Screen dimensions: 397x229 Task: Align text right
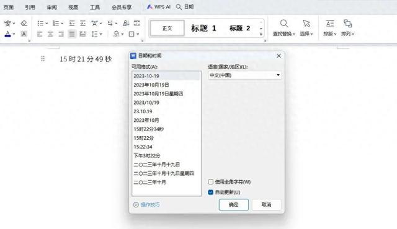pyautogui.click(x=61, y=34)
